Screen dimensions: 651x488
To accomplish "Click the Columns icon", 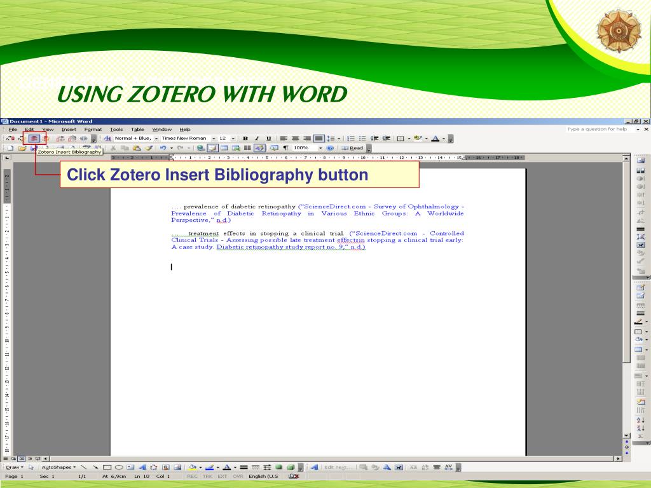I will pyautogui.click(x=247, y=147).
